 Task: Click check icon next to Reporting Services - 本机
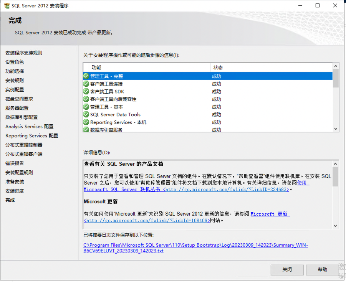coord(86,122)
